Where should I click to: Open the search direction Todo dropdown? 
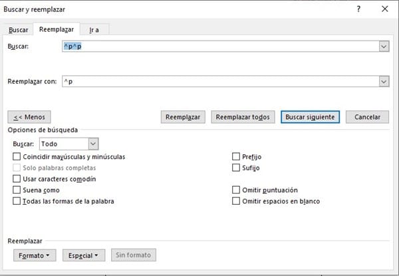(x=93, y=143)
